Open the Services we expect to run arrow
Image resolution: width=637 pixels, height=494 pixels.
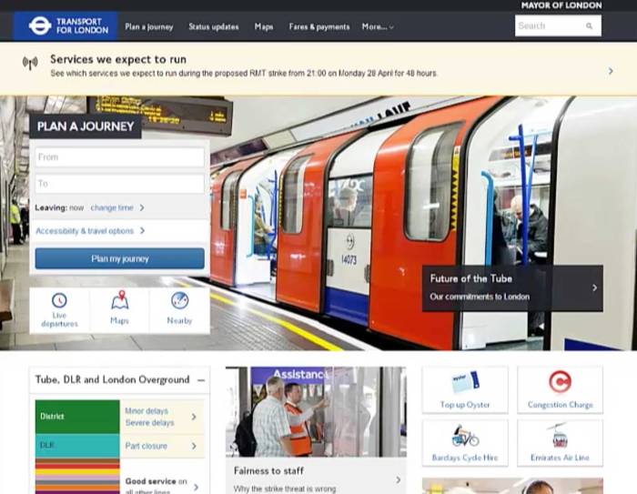[611, 71]
